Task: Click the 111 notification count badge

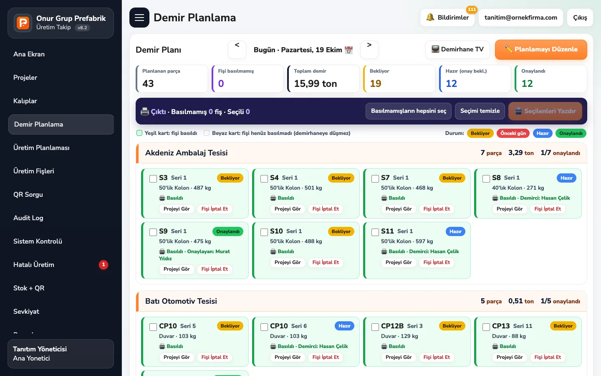Action: coord(472,9)
